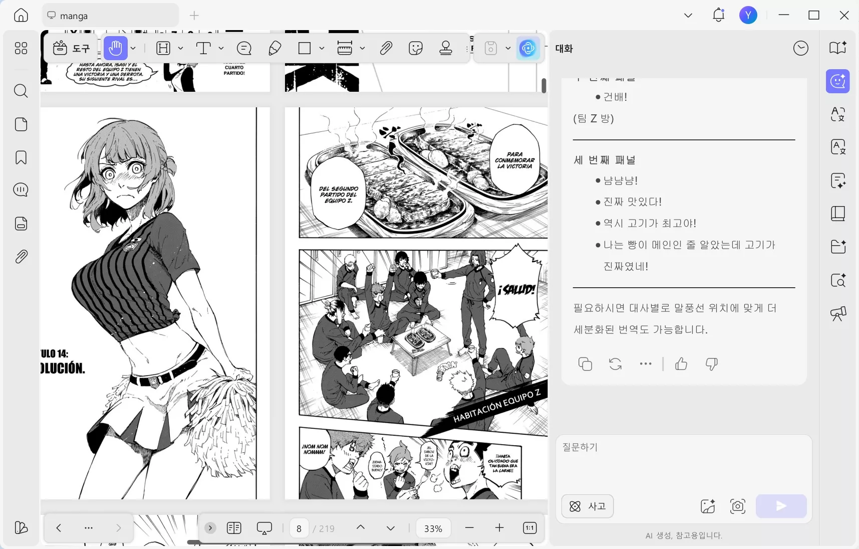This screenshot has height=549, width=859.
Task: Add a comment note bubble
Action: coord(244,48)
